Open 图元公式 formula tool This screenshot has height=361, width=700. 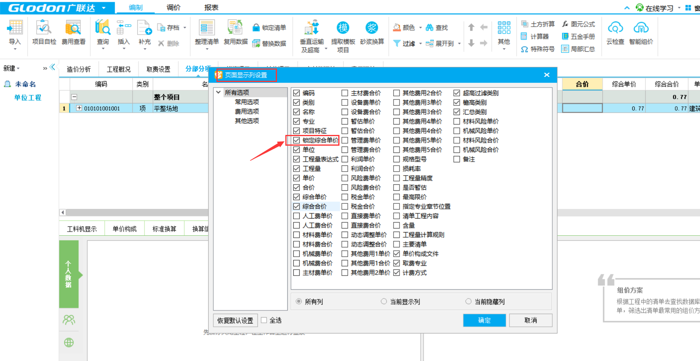pyautogui.click(x=578, y=24)
